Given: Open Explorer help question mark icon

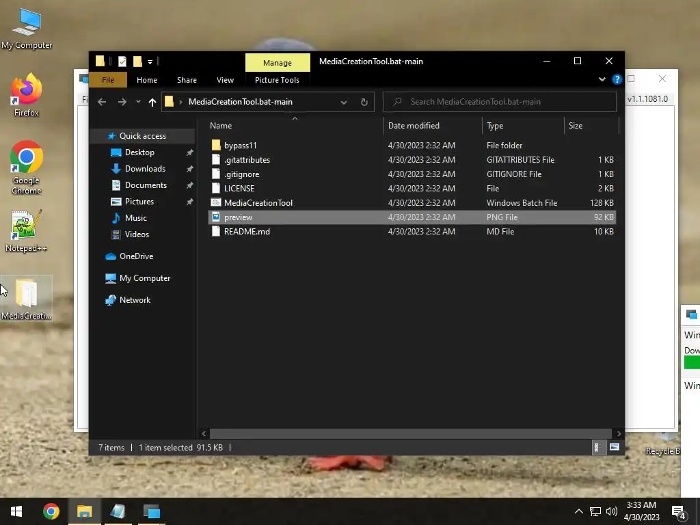Looking at the screenshot, I should coord(617,79).
